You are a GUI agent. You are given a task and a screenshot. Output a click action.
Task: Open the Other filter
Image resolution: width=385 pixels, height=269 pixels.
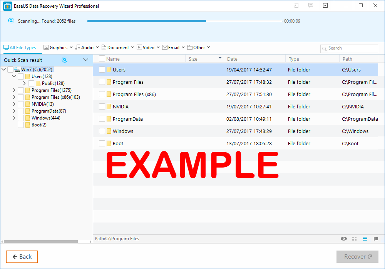[x=198, y=47]
